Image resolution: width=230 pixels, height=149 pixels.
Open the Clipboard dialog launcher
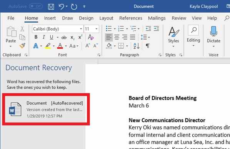26,55
